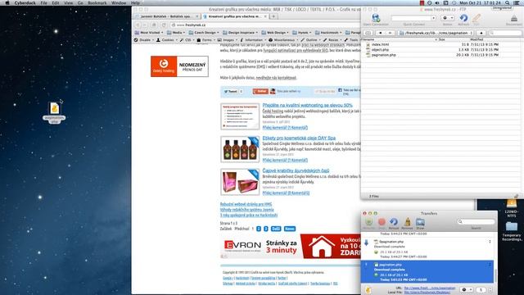Open Images web developer toolbar dropdown
This screenshot has width=524, height=295.
tap(228, 40)
